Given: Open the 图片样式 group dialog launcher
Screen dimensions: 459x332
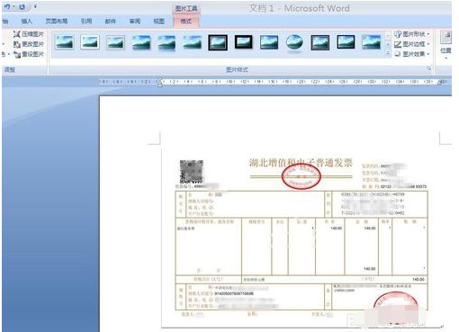Looking at the screenshot, I should coord(429,69).
